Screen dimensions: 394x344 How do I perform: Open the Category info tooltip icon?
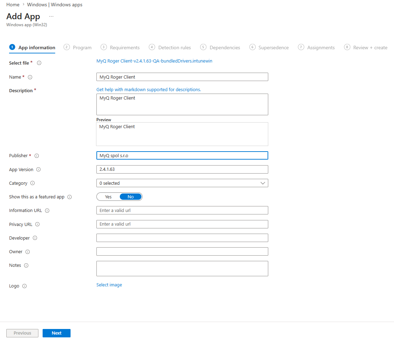click(32, 183)
